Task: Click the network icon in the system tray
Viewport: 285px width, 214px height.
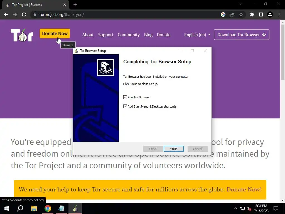Action: tap(242, 208)
